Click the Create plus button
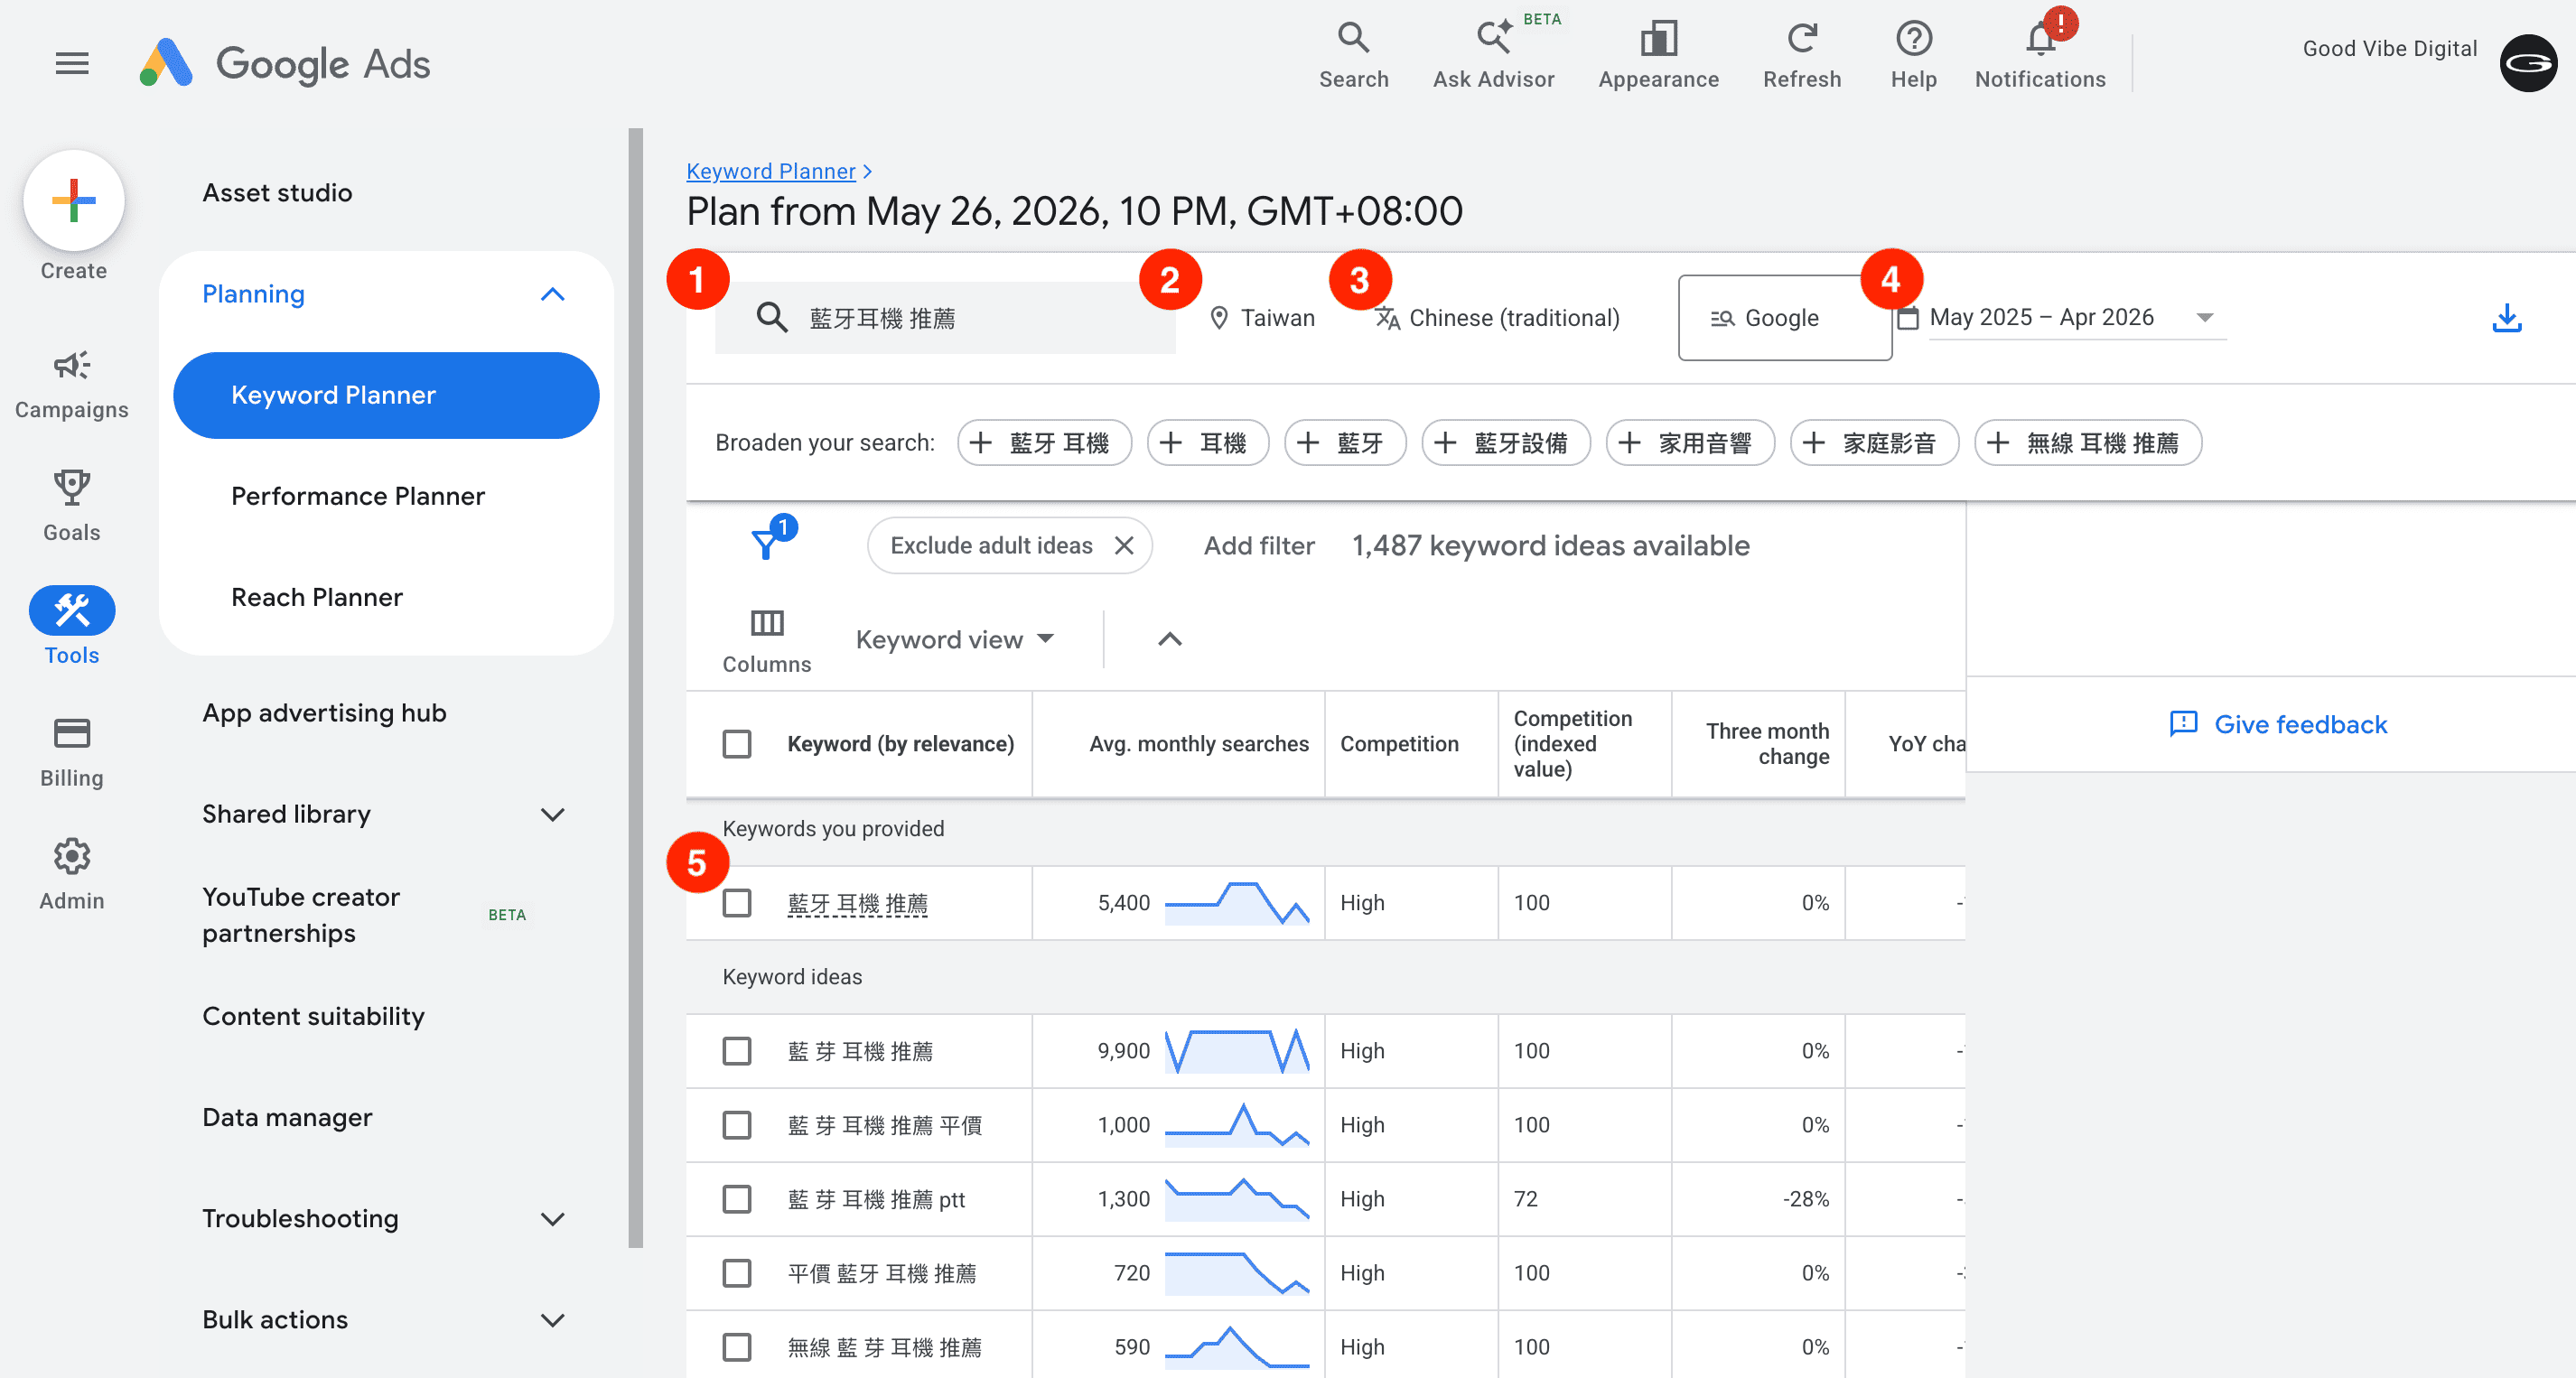Screen dimensions: 2576x1378 [74, 200]
